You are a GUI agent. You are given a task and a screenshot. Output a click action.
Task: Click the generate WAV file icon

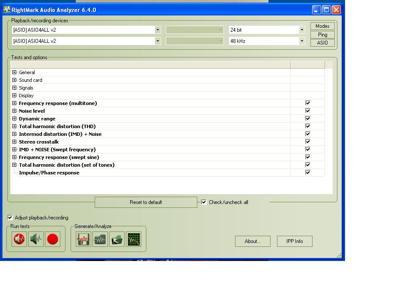(83, 239)
